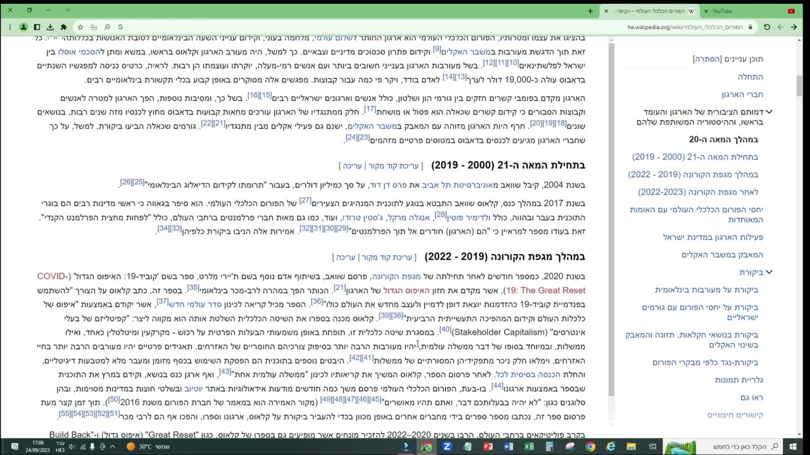
Task: Reload the Wikipedia page
Action: [767, 27]
